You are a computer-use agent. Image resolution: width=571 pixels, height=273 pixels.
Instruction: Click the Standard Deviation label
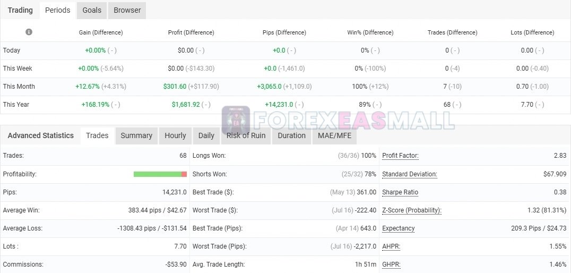[409, 174]
